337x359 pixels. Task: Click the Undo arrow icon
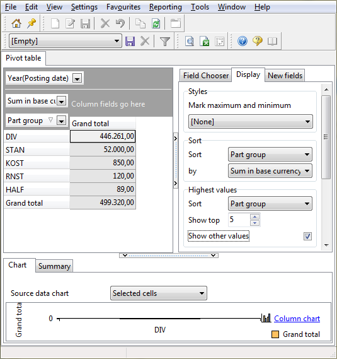tap(120, 23)
